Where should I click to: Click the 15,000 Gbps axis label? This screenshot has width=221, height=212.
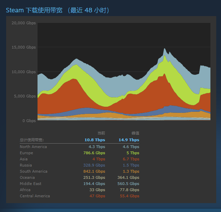(24, 47)
